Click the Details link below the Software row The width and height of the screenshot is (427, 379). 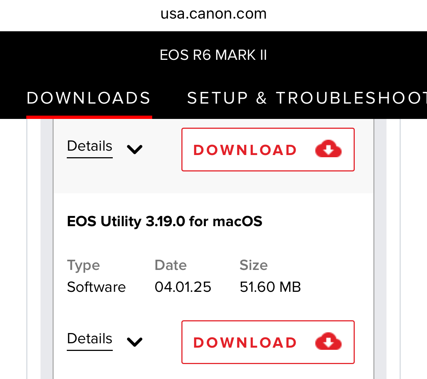pos(89,339)
